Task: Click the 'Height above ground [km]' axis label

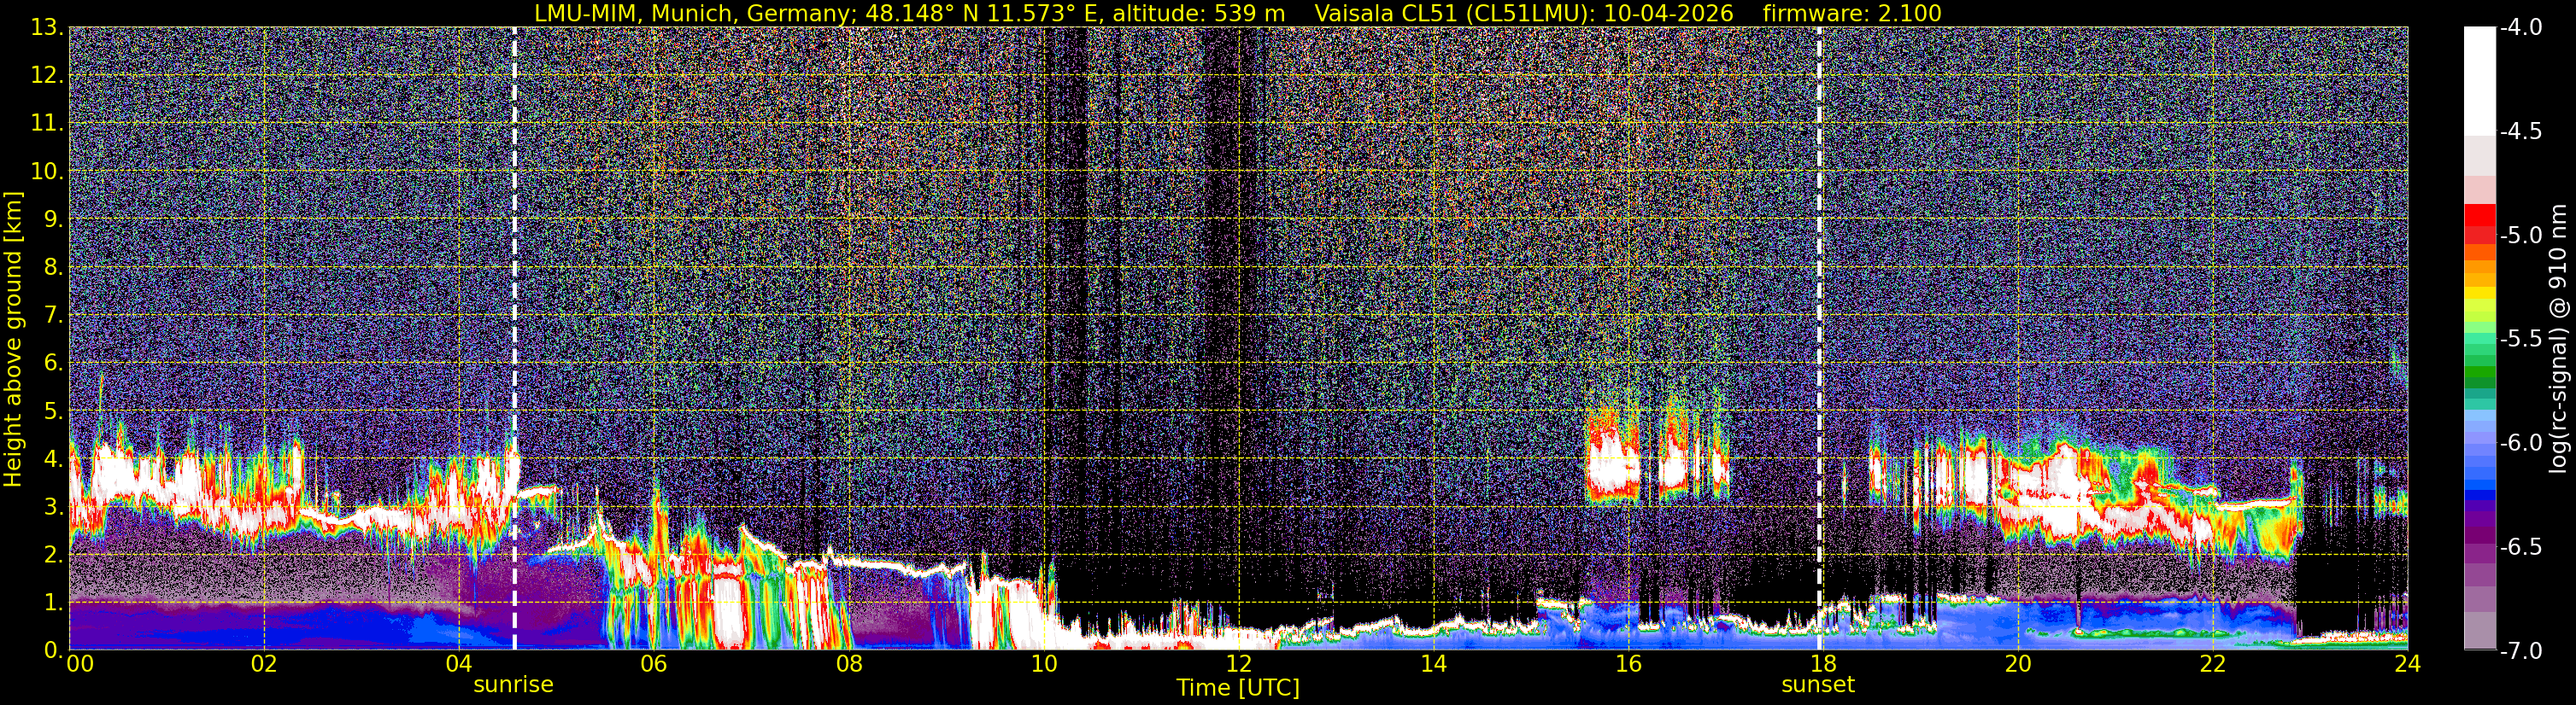Action: (x=13, y=340)
